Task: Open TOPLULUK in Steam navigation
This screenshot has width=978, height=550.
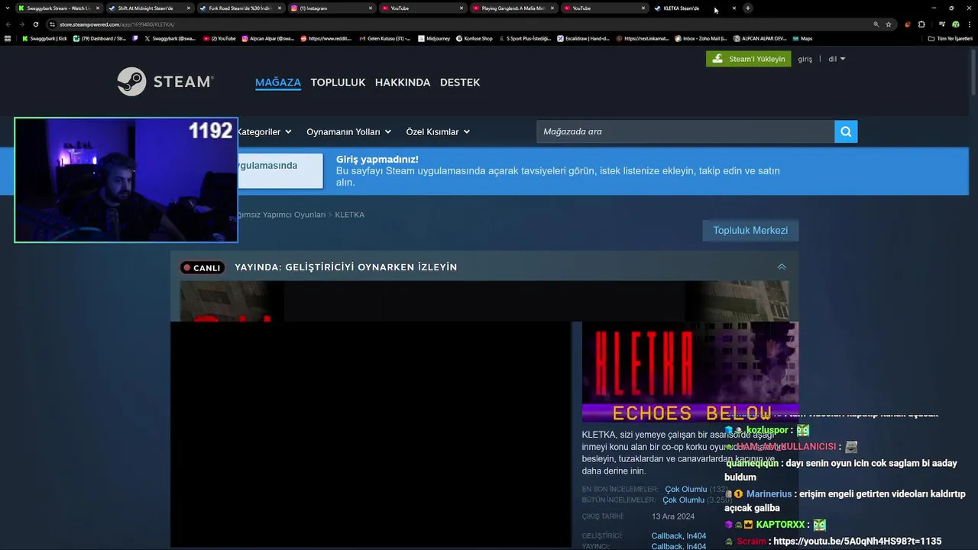Action: pyautogui.click(x=338, y=82)
